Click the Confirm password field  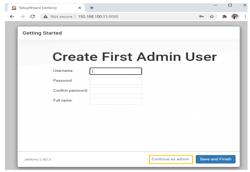pyautogui.click(x=115, y=91)
